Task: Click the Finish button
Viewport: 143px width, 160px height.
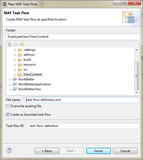Action: point(99,151)
